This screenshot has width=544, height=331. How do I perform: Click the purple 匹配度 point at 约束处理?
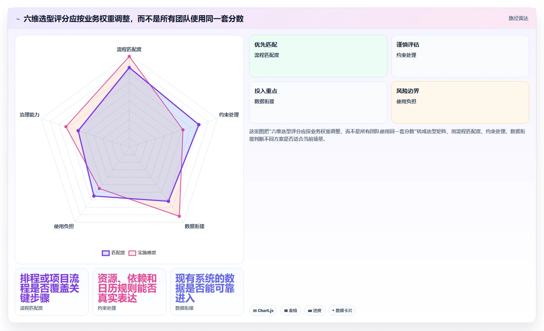point(198,125)
